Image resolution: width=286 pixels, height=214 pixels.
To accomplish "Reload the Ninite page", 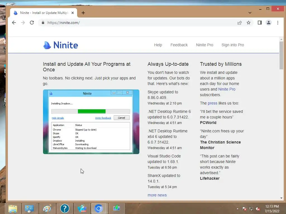I will coord(32,23).
